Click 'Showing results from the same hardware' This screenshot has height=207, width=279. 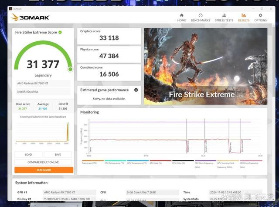click(43, 117)
